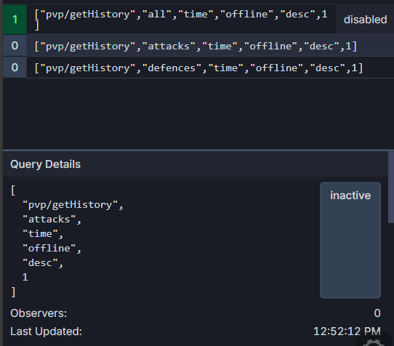Screen dimensions: 394x346
Task: Click the scrollbar thumb beside Query Details
Action: click(x=391, y=188)
